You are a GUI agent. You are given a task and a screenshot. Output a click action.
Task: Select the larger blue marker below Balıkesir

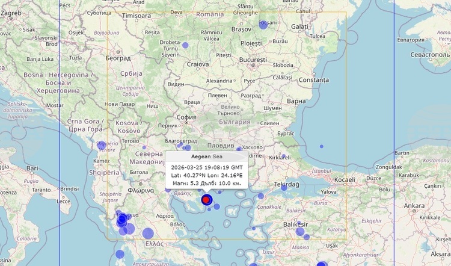pos(300,231)
